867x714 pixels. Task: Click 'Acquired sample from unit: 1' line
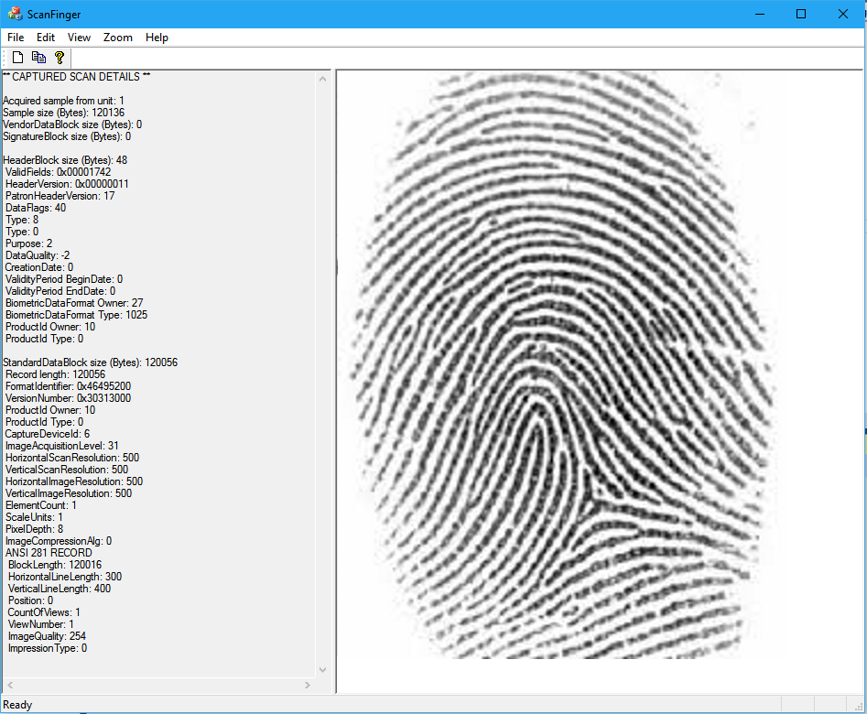(63, 101)
